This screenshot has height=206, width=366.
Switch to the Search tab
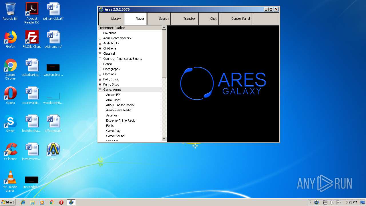pyautogui.click(x=159, y=19)
